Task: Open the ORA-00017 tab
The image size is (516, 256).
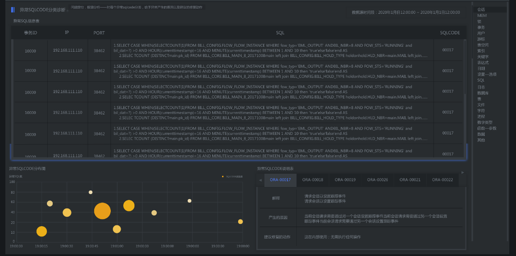Action: pos(281,180)
